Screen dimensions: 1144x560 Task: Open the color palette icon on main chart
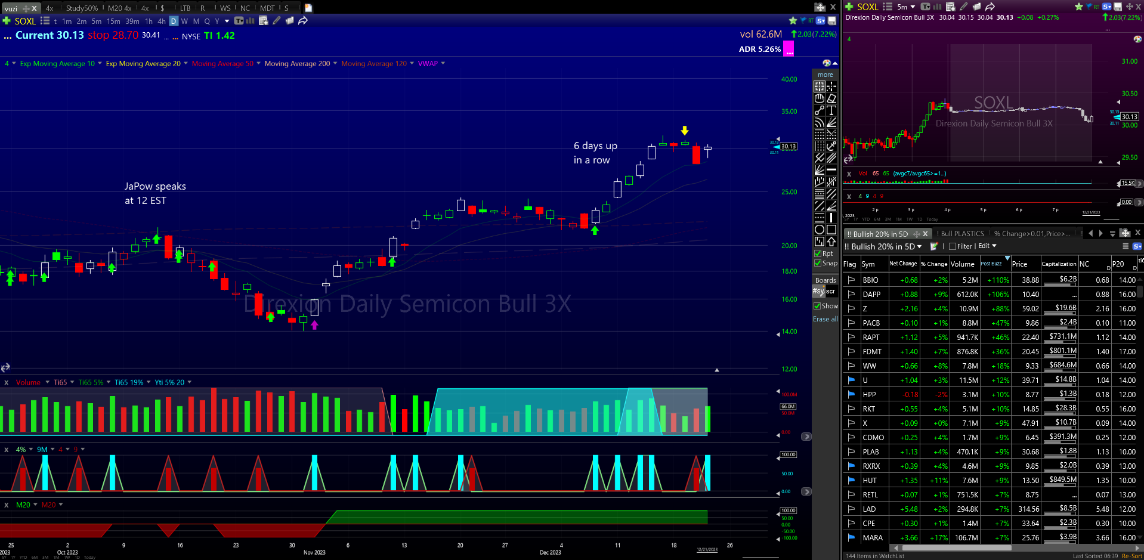826,63
